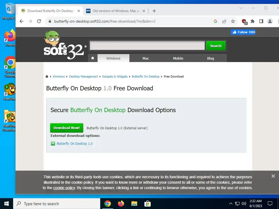
Task: Select the Mac navigation tab
Action: [146, 58]
